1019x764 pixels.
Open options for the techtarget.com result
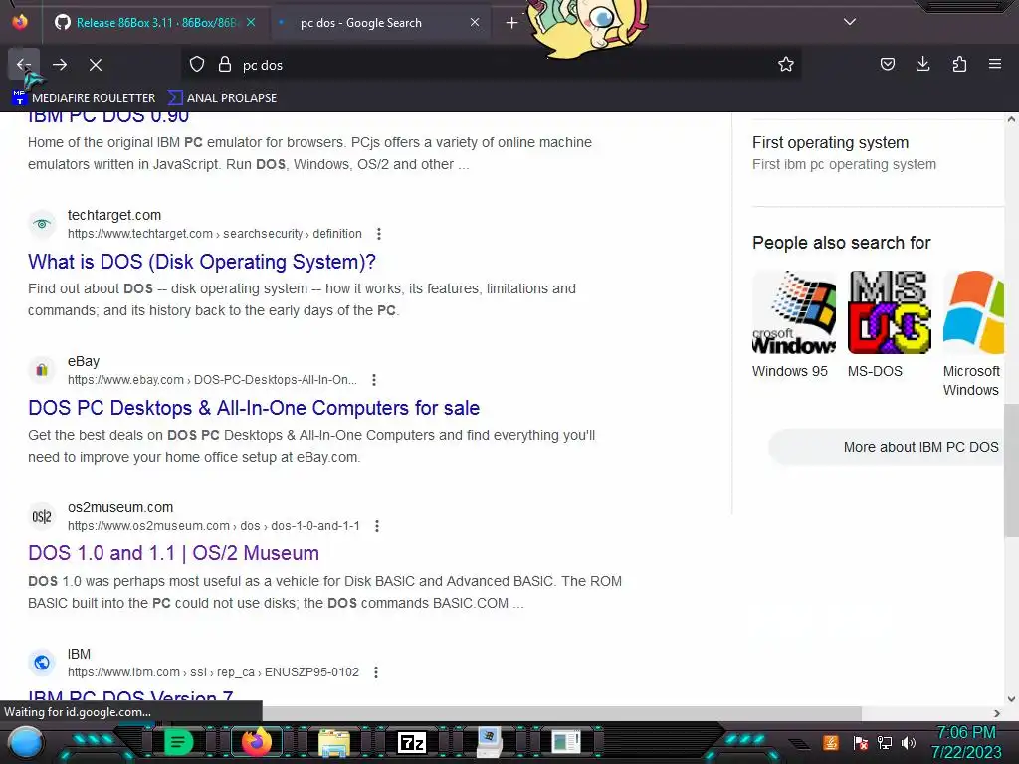379,234
